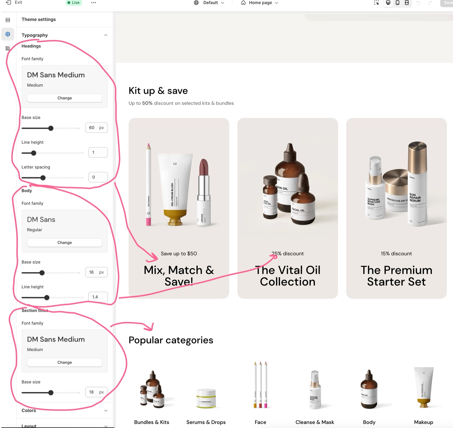This screenshot has width=453, height=428.
Task: Click the Save button
Action: [447, 3]
